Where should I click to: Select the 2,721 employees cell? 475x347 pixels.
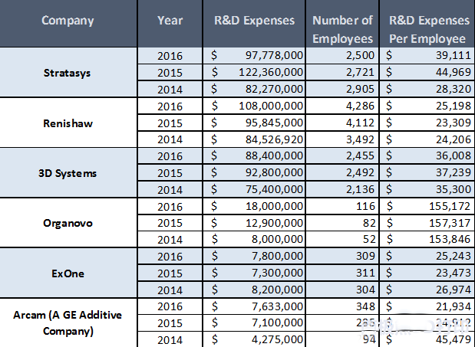(x=342, y=73)
